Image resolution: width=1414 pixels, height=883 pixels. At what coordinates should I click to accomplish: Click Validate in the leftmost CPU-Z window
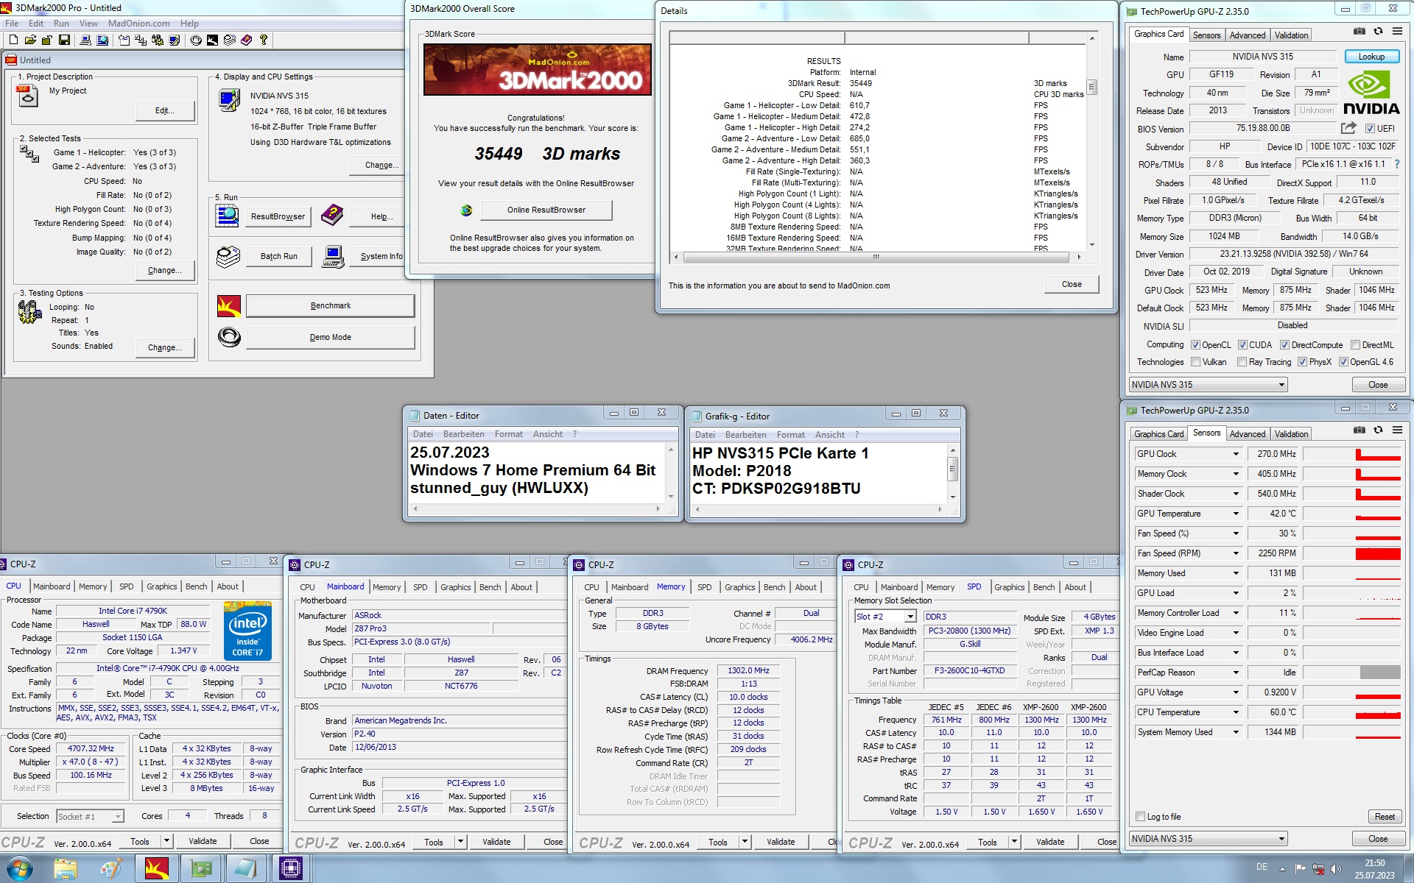pyautogui.click(x=203, y=841)
